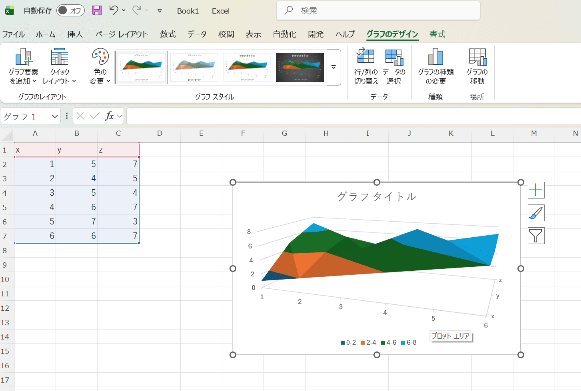Expand the chart styles gallery arrow
The width and height of the screenshot is (581, 391).
click(333, 67)
